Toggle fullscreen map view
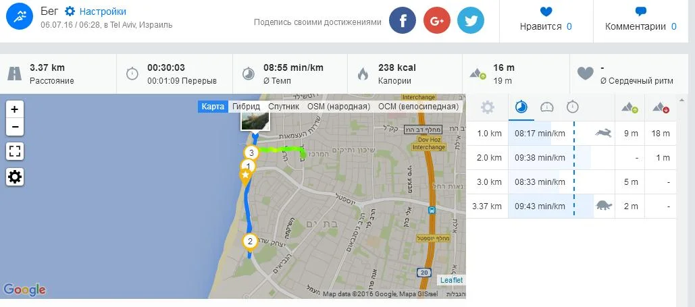The height and width of the screenshot is (307, 695). [15, 152]
